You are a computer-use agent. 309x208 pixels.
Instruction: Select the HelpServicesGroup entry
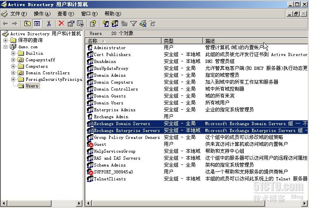pos(115,151)
